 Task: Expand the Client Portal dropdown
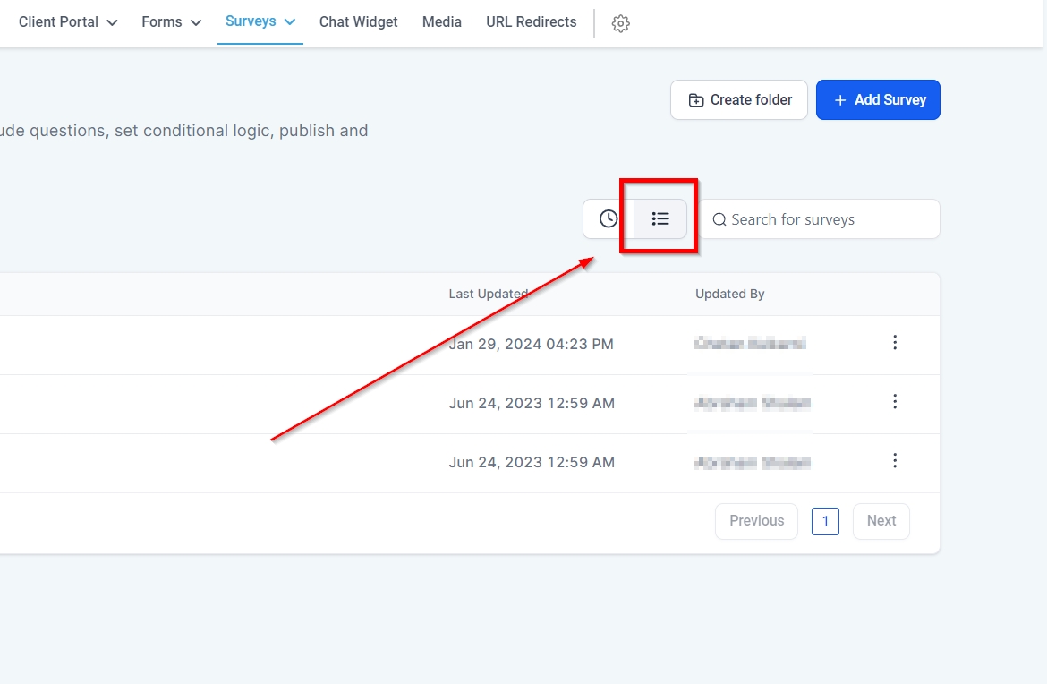pos(68,22)
